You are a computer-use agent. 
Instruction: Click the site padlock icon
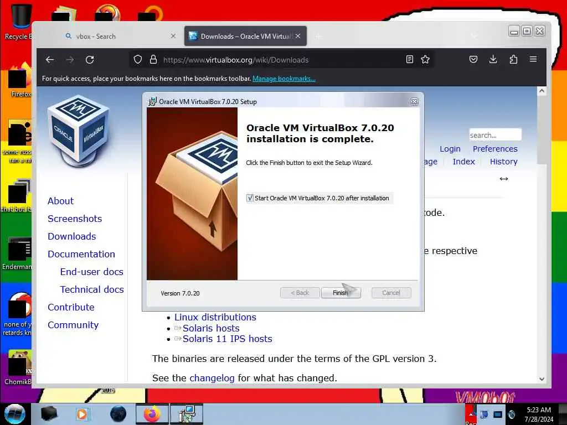tap(153, 59)
